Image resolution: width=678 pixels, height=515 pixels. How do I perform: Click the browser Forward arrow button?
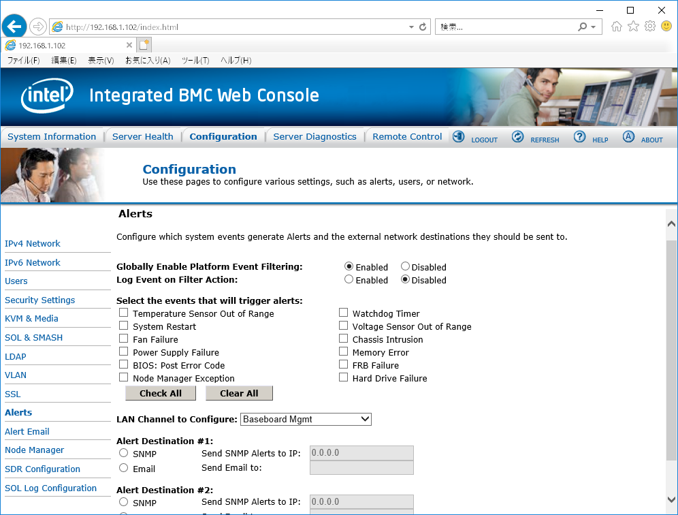click(38, 27)
